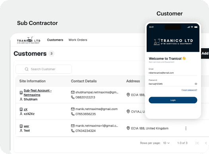Click the Site Information column header
Viewport: 209px width, 154px height.
click(x=33, y=81)
